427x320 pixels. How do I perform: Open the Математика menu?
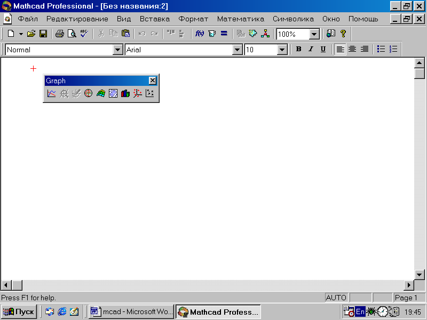[x=241, y=19]
